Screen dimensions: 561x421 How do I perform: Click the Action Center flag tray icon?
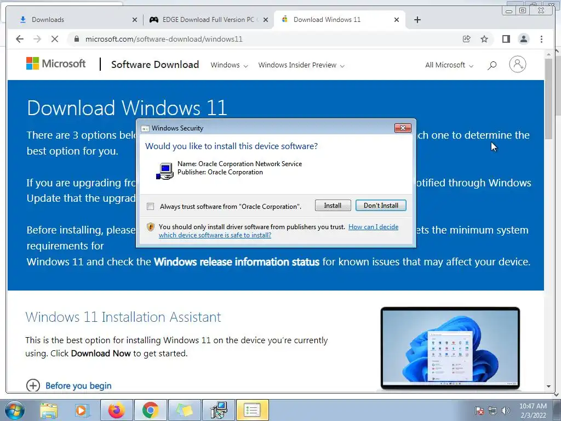(x=479, y=411)
